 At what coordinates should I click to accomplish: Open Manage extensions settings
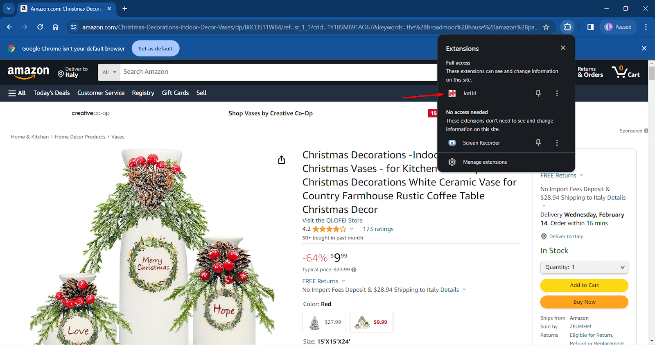[x=485, y=162]
